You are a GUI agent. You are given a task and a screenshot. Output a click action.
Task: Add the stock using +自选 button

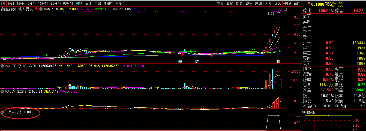coord(287,4)
